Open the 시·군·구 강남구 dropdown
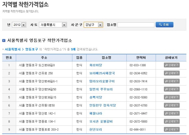The height and width of the screenshot is (135, 189). coord(93,25)
